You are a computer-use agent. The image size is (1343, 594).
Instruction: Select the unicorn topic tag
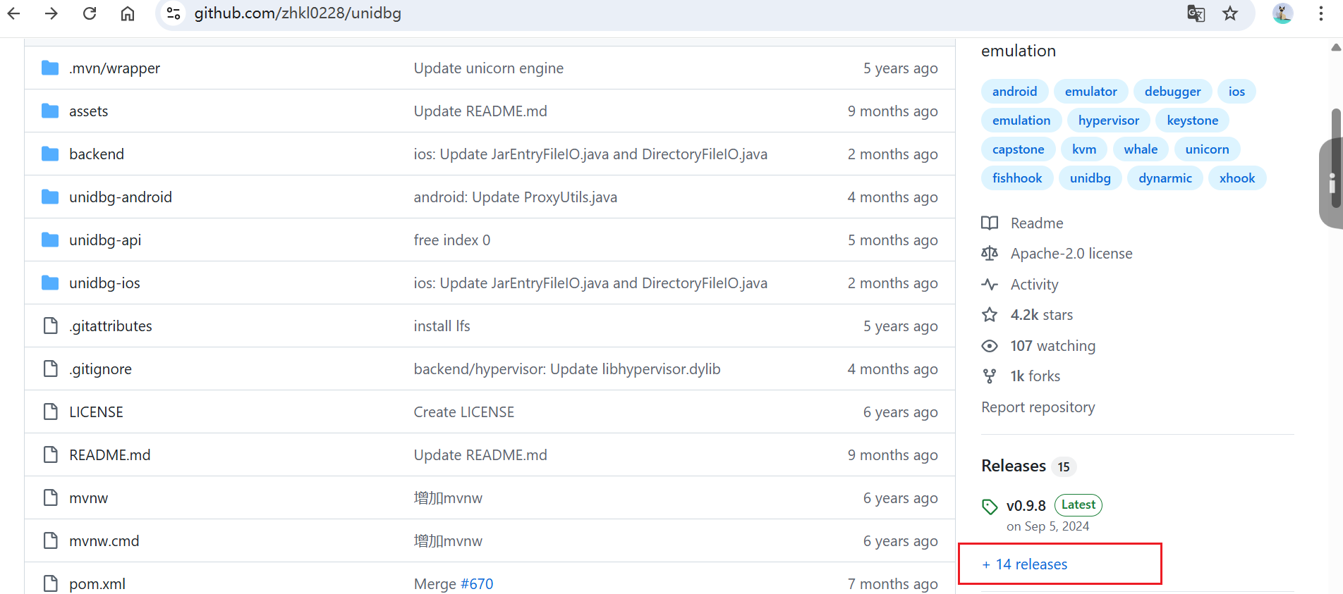point(1207,149)
